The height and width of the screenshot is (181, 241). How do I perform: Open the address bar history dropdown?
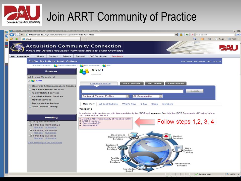point(176,35)
